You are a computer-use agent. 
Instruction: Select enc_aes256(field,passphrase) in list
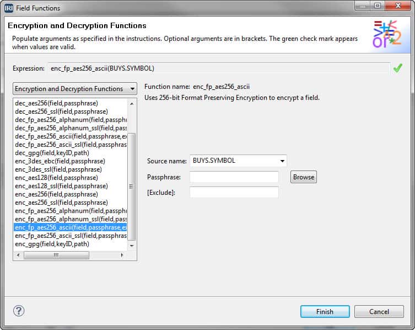pos(71,194)
